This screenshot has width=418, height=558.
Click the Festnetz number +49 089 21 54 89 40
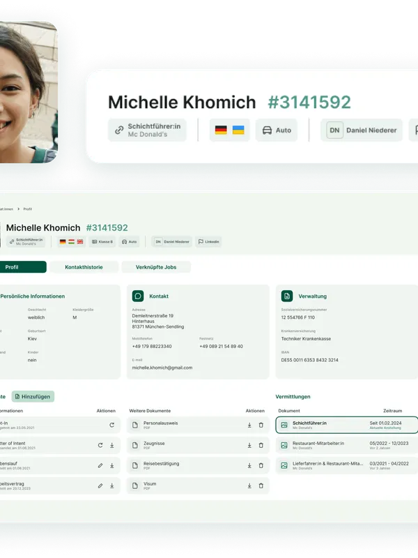point(221,346)
